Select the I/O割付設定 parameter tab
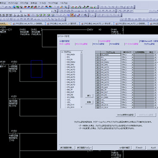This screenshot has height=158, width=158. pos(64,41)
